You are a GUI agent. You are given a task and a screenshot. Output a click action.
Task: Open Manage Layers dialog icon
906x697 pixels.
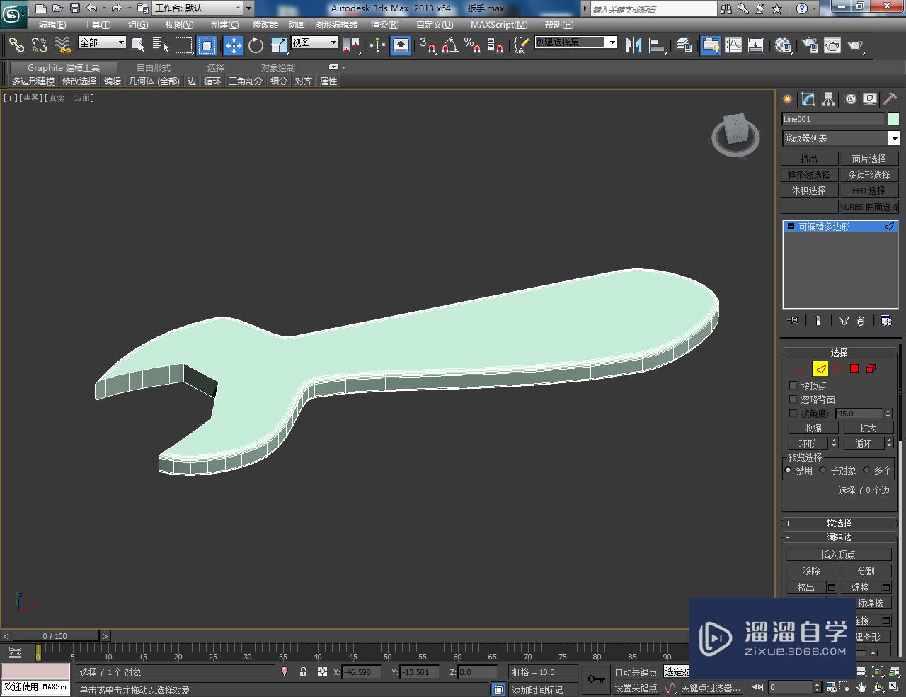[684, 45]
